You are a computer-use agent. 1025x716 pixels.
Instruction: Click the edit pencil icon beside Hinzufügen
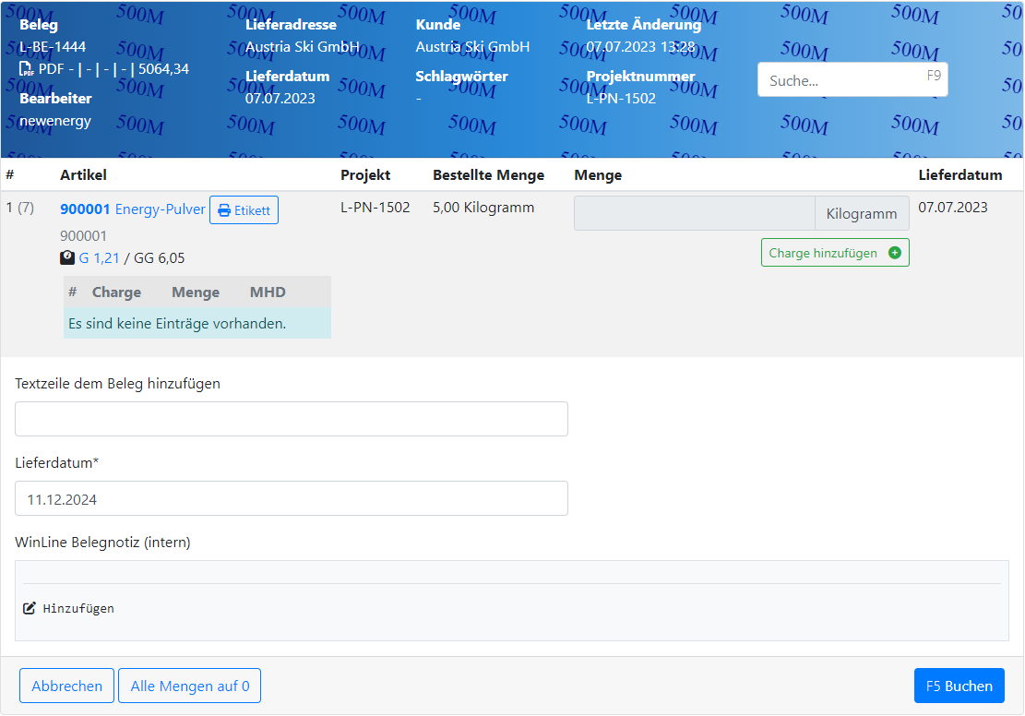[30, 608]
